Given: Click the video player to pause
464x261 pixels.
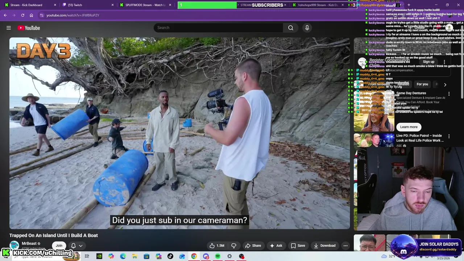Looking at the screenshot, I should [x=179, y=133].
